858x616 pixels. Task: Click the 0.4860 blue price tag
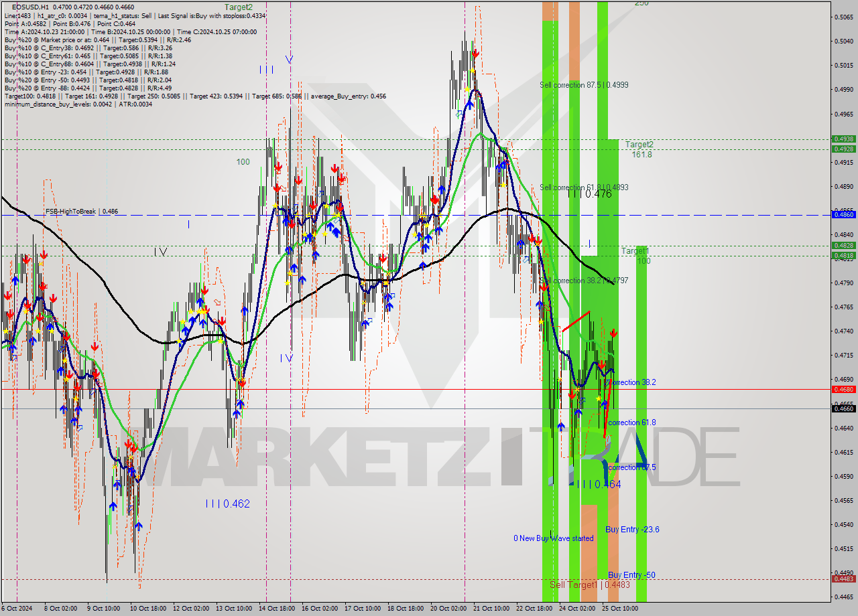843,214
